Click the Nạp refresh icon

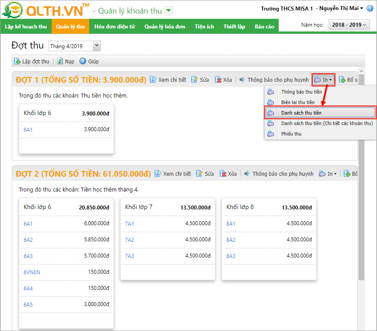[x=60, y=61]
